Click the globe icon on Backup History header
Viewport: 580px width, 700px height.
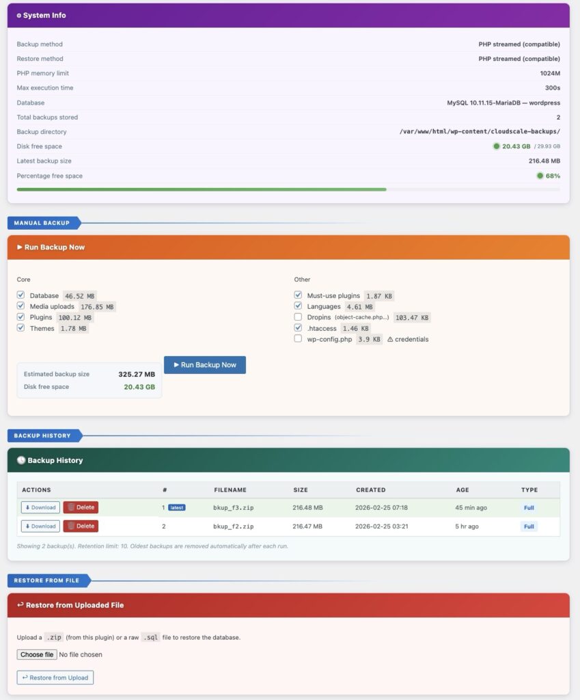21,460
